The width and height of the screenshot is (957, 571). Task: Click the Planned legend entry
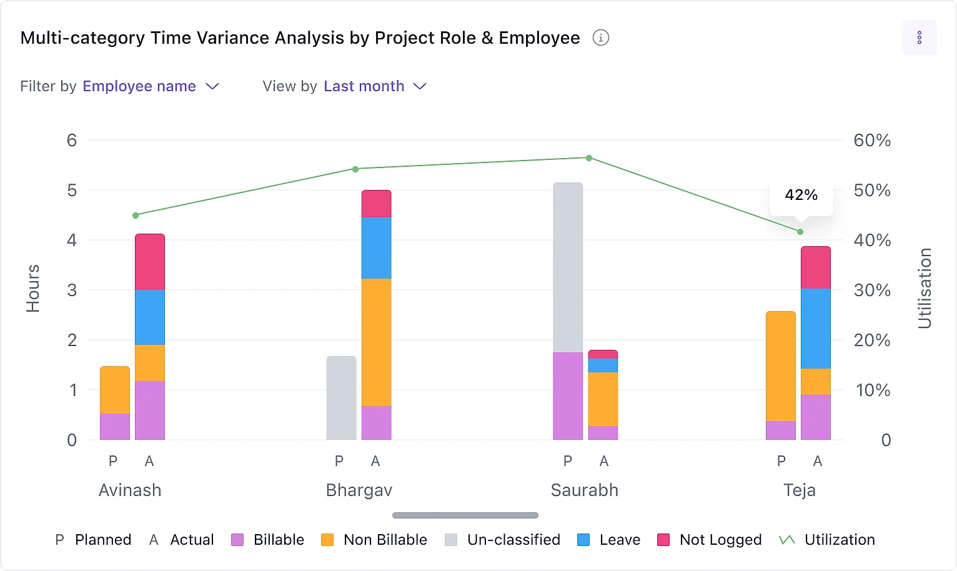[x=93, y=540]
